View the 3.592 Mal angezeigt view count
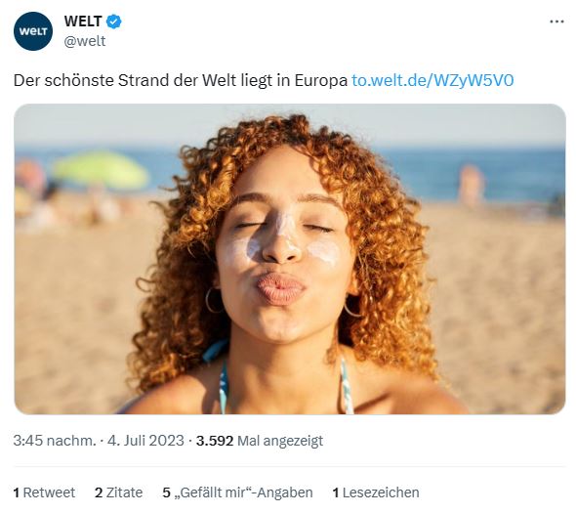 coord(260,441)
